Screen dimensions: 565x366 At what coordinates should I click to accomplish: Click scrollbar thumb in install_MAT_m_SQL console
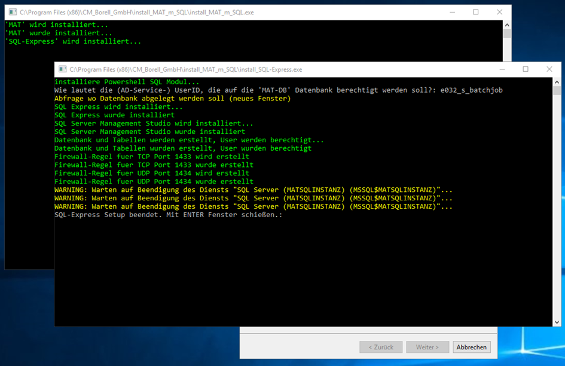click(507, 33)
